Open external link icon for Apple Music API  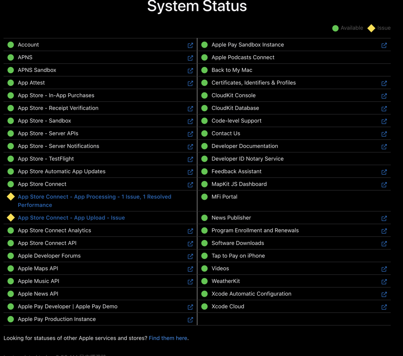pos(190,282)
